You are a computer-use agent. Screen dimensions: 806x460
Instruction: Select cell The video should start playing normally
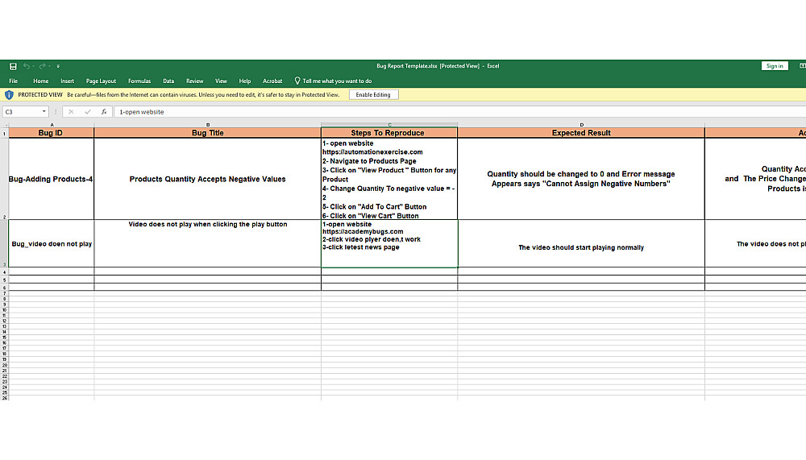point(581,243)
